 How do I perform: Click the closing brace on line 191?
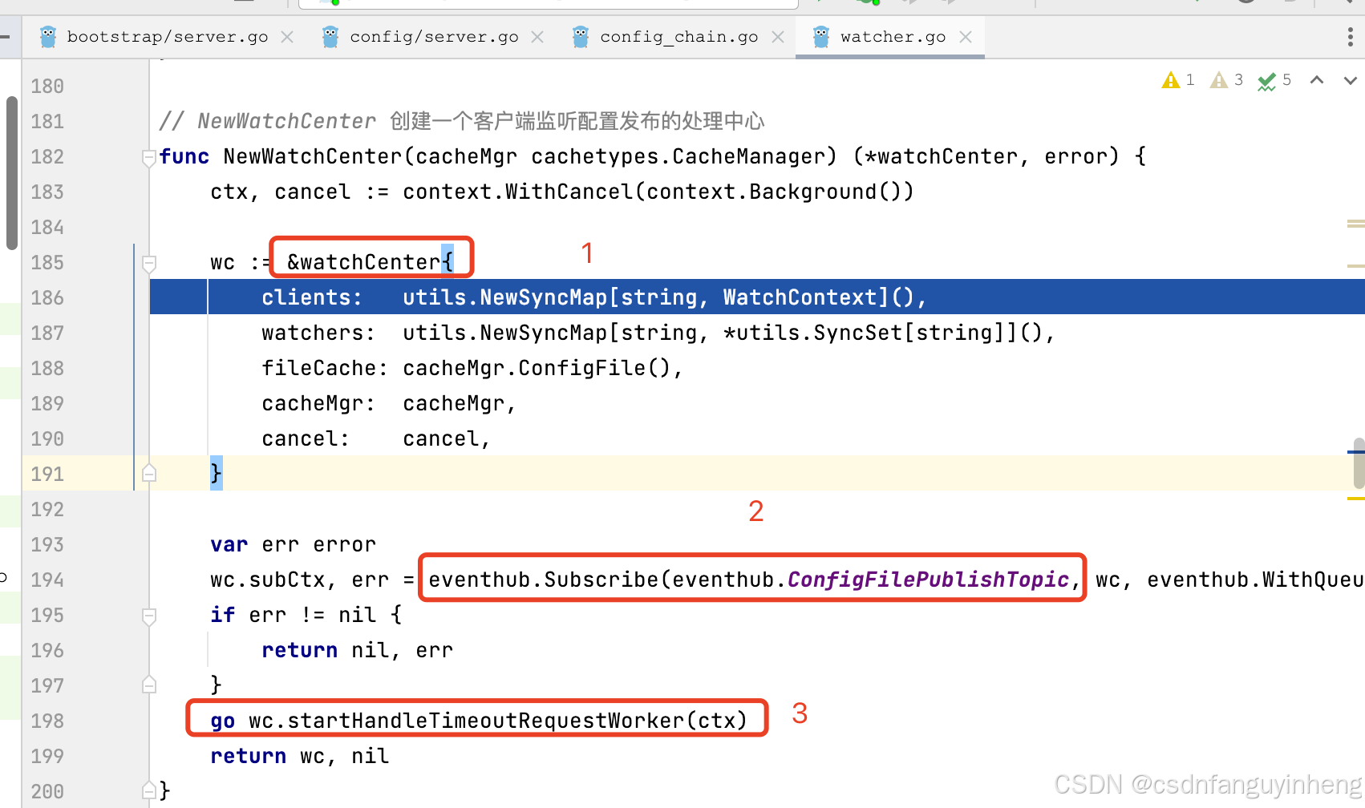tap(216, 474)
